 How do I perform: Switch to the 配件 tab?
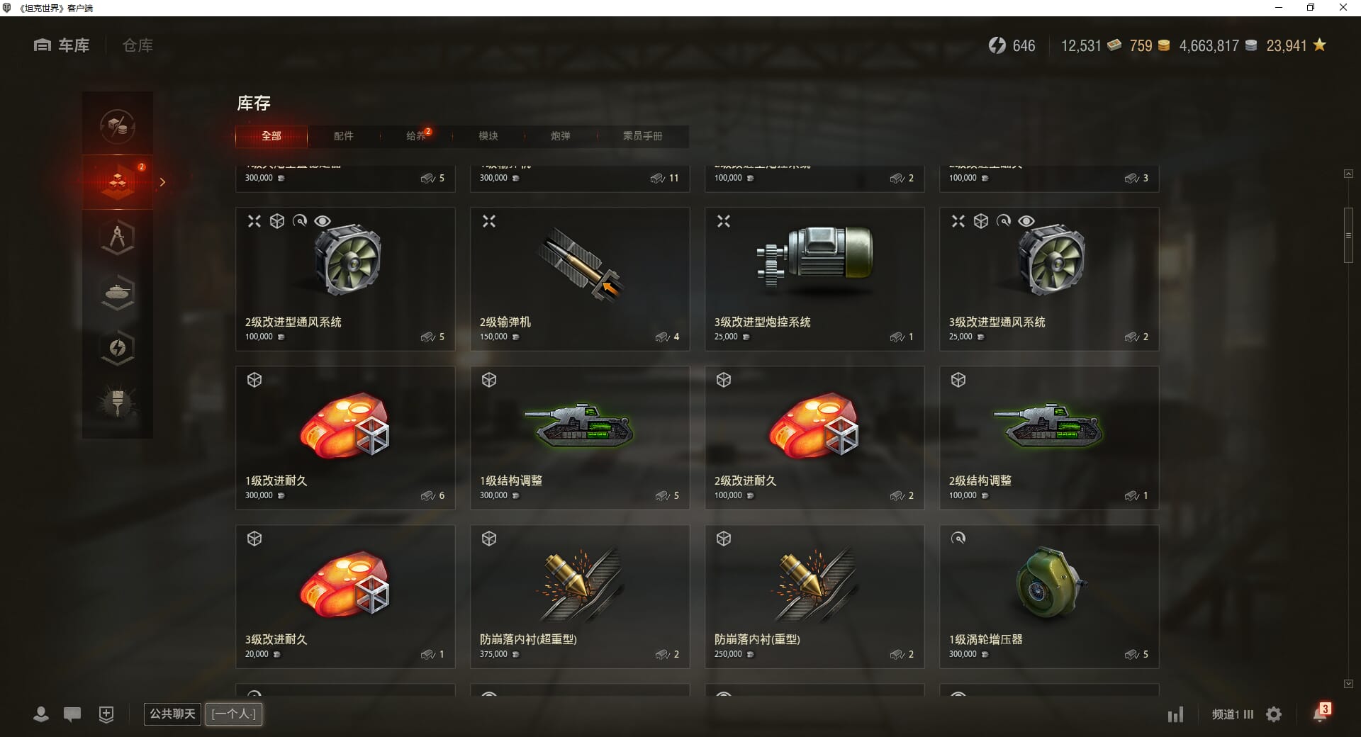click(344, 136)
